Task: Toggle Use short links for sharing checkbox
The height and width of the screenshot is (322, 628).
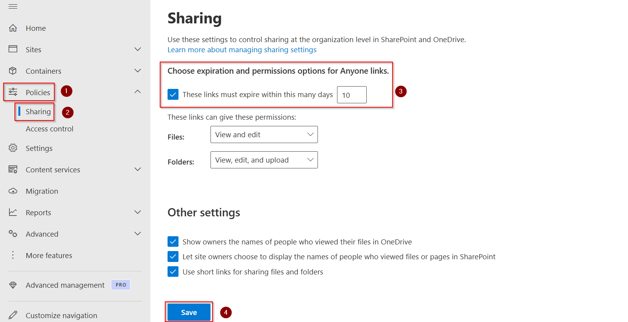Action: click(x=173, y=272)
